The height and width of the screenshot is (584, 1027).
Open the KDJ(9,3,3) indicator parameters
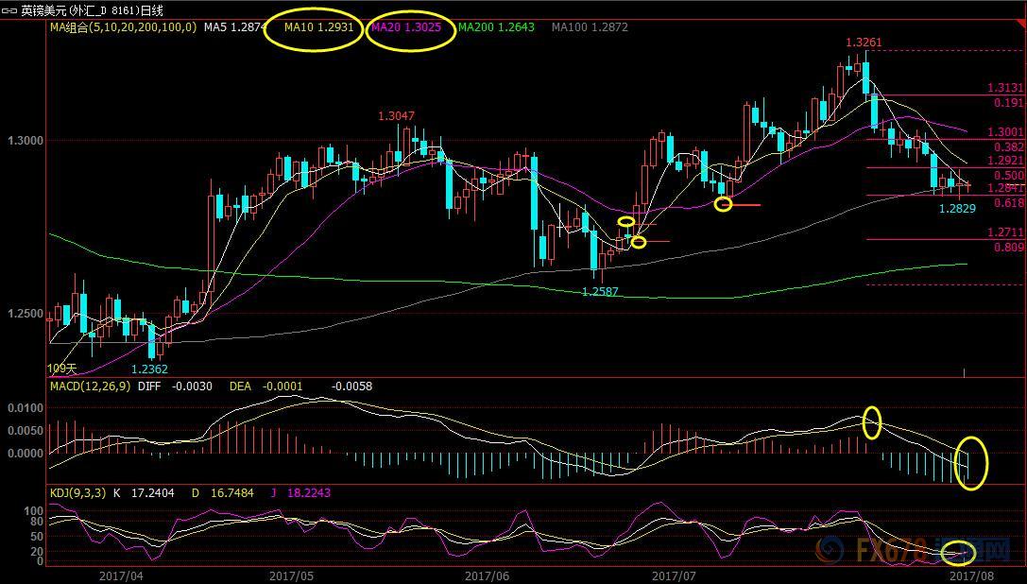(78, 492)
